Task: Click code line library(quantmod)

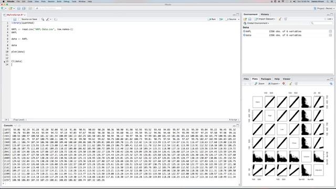Action: 23,23
